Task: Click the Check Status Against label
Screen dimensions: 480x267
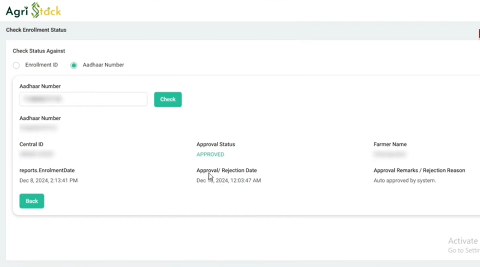Action: coord(39,51)
